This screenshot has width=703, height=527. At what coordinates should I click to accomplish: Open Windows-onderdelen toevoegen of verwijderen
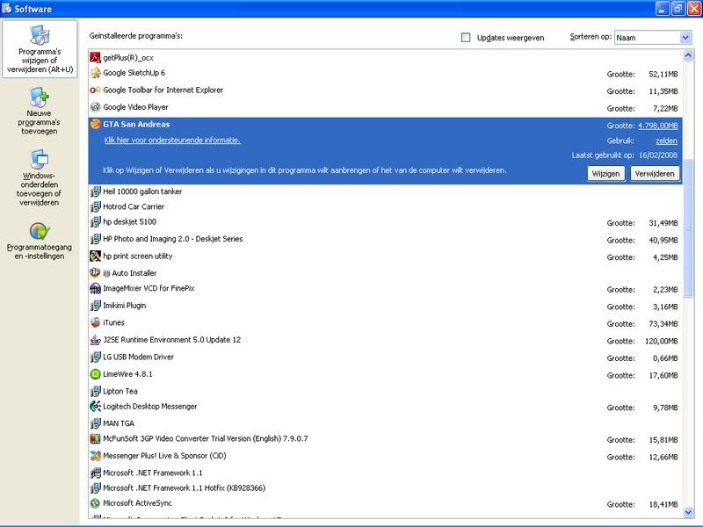39,178
